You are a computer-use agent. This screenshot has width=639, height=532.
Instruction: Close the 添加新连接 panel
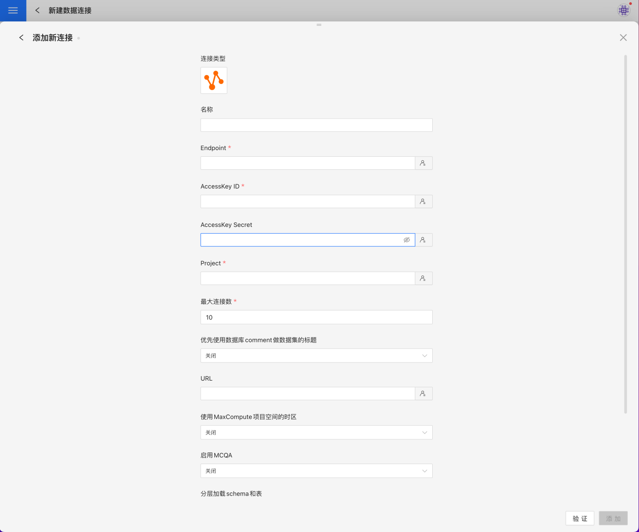(x=623, y=38)
